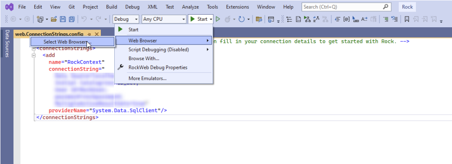Click the Save icon in toolbar
The width and height of the screenshot is (452, 164).
coord(63,19)
